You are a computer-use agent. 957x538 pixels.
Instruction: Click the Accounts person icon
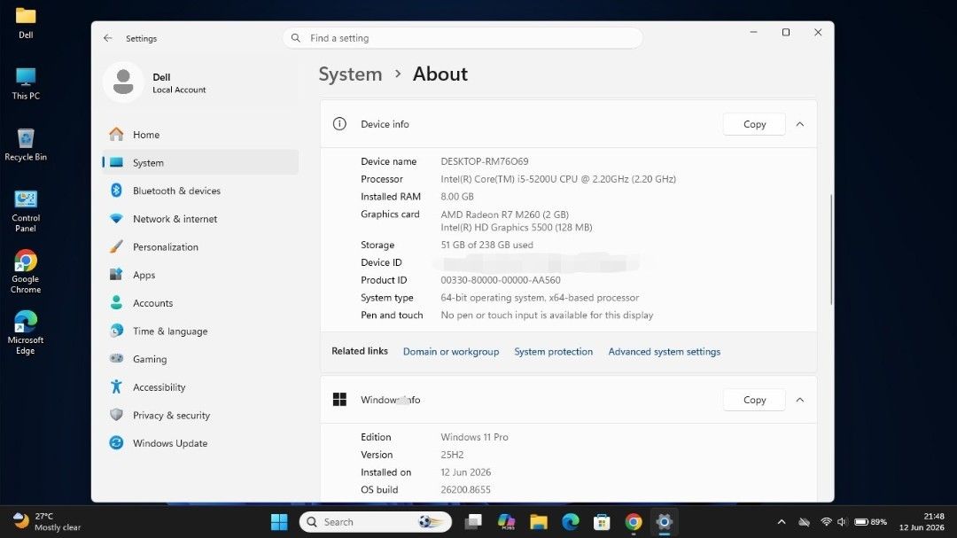click(116, 302)
